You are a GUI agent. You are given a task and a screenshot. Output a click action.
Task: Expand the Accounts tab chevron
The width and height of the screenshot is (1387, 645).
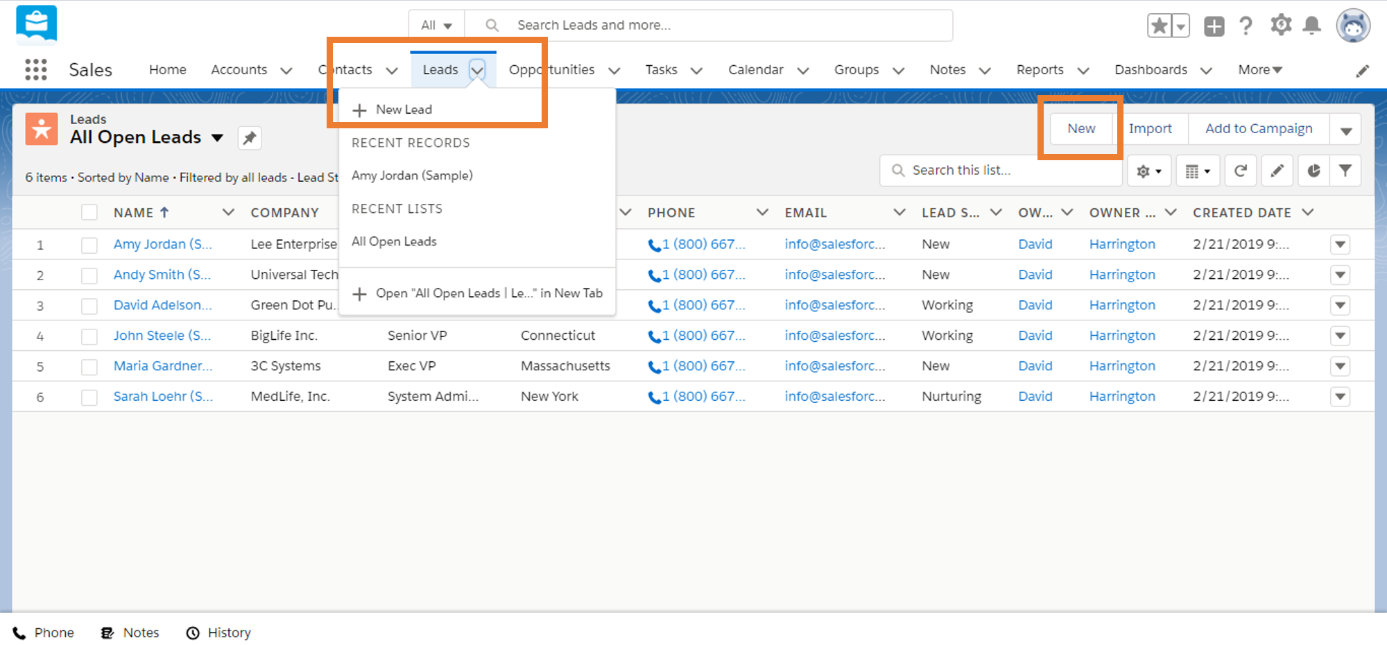click(286, 71)
